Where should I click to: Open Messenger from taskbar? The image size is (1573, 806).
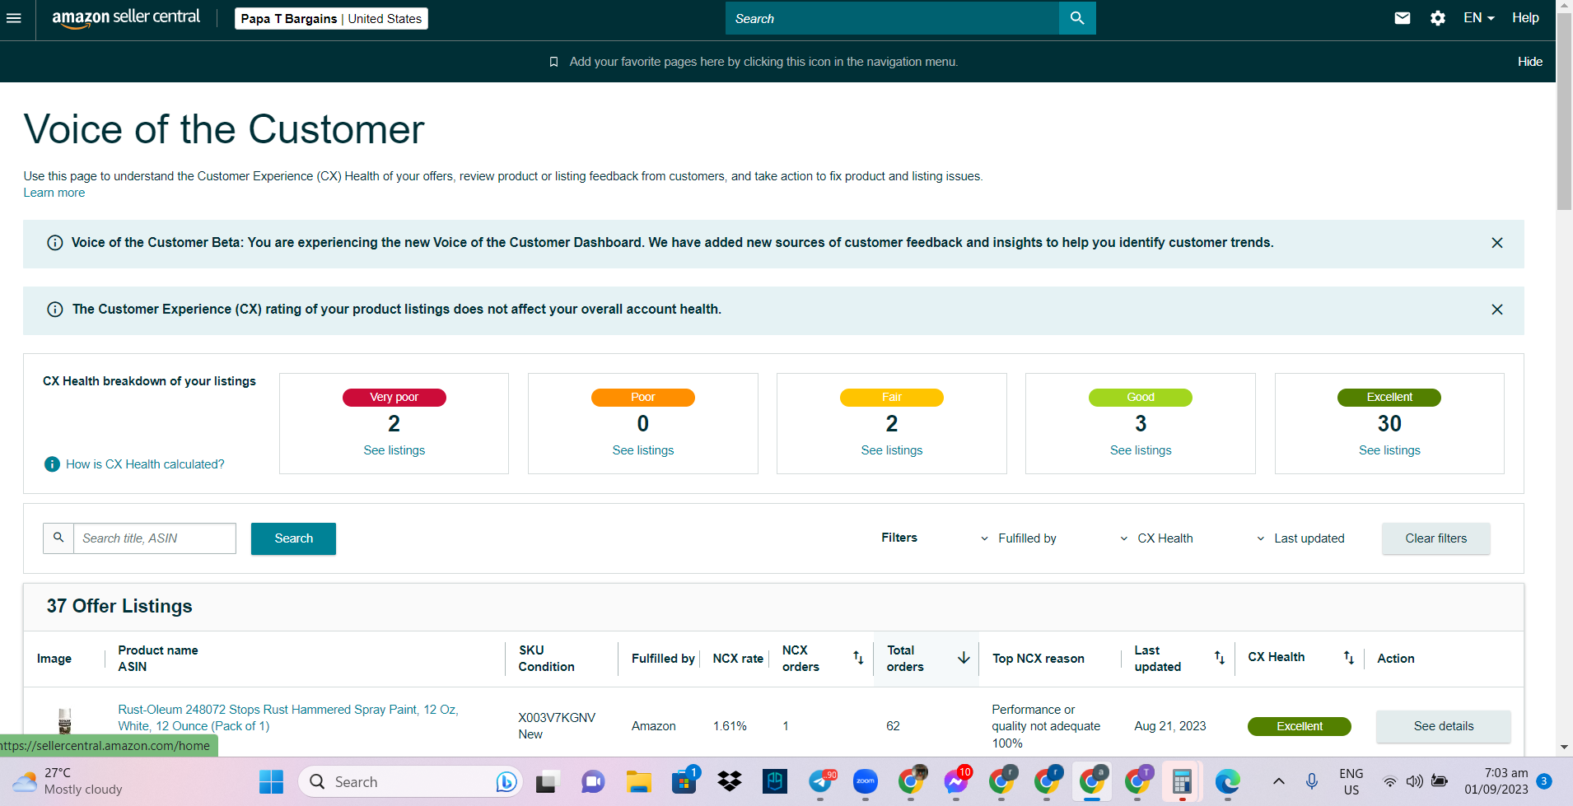tap(956, 781)
